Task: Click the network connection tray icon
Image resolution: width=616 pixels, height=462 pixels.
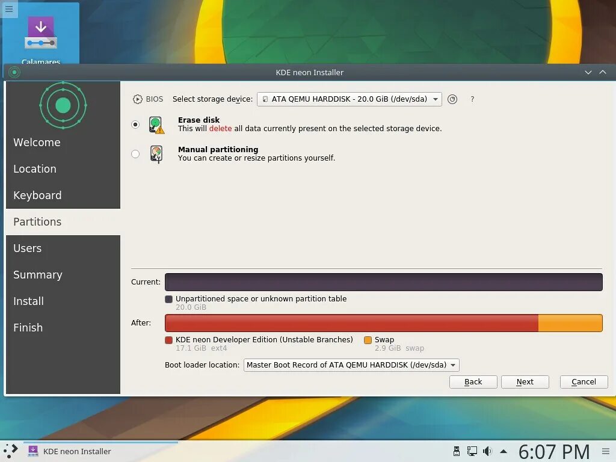Action: [472, 451]
